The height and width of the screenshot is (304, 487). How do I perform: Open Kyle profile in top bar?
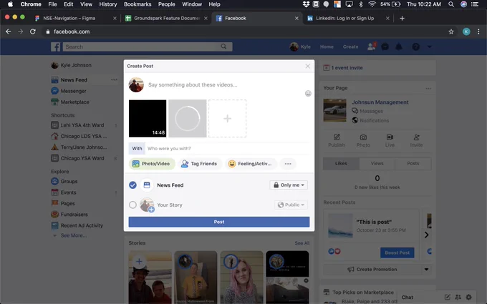click(x=300, y=46)
